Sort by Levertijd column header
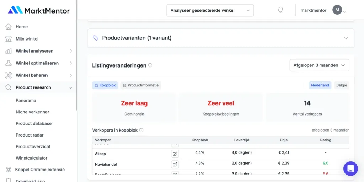The width and height of the screenshot is (364, 182). [x=242, y=140]
